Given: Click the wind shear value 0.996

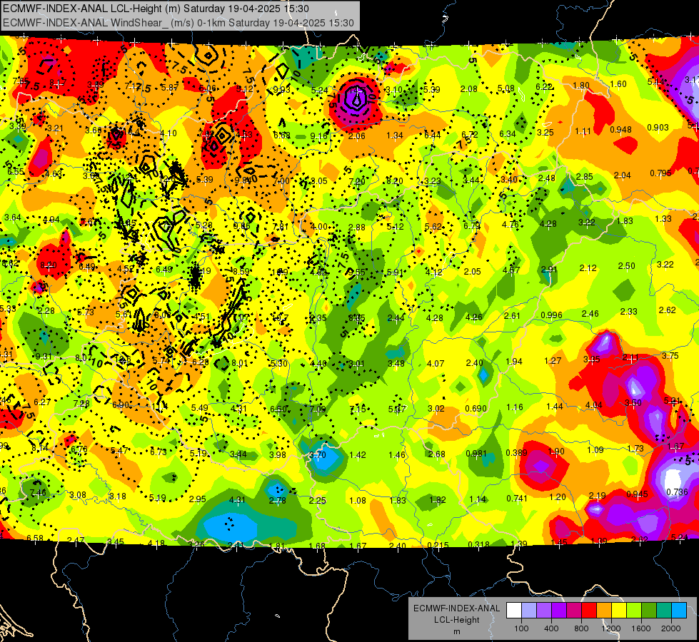Looking at the screenshot, I should (x=551, y=315).
